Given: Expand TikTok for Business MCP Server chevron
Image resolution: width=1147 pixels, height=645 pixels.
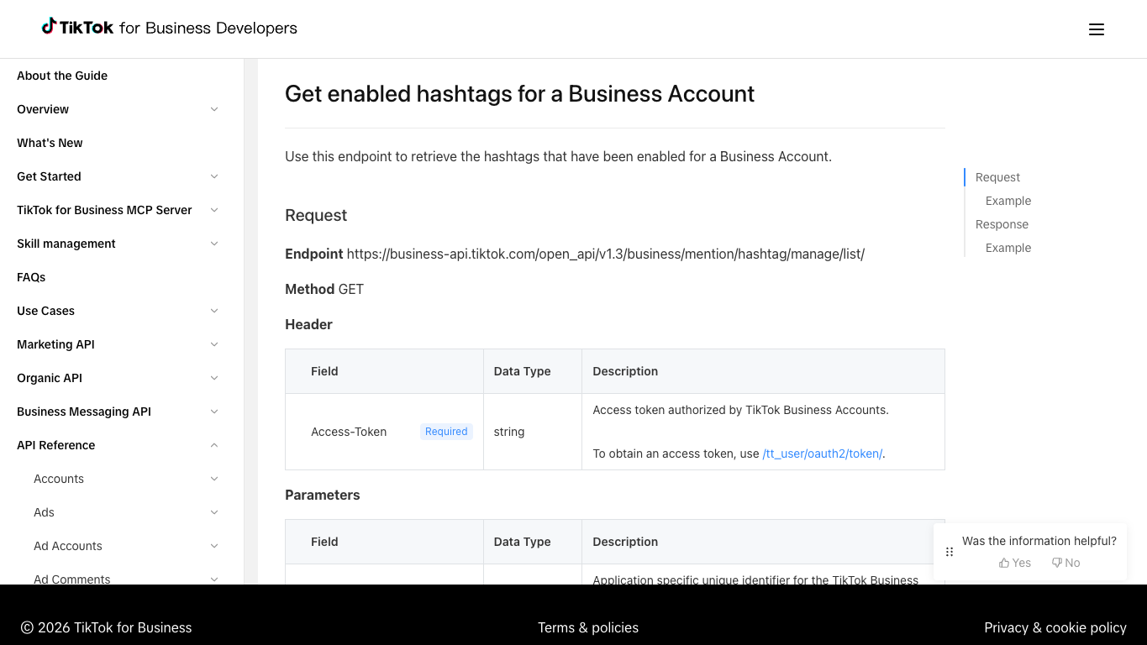Looking at the screenshot, I should coord(214,210).
